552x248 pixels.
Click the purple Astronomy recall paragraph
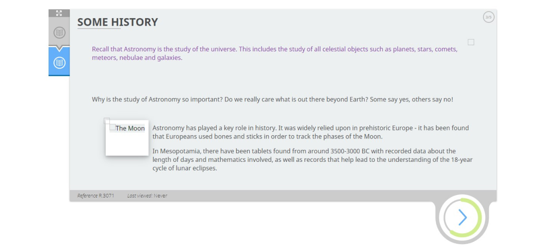275,53
